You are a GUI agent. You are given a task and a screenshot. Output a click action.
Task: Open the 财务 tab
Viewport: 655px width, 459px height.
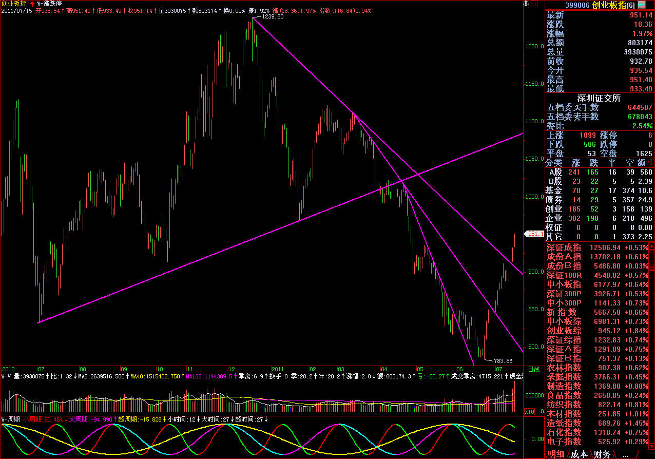point(602,454)
